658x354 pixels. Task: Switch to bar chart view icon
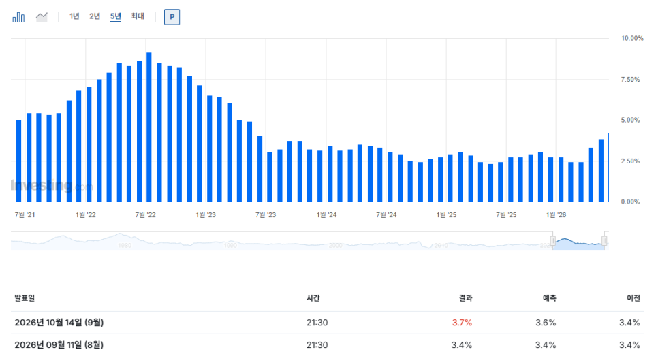[x=18, y=17]
